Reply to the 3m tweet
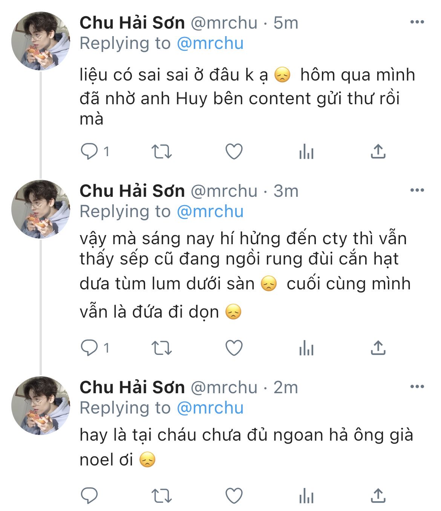Image resolution: width=441 pixels, height=511 pixels. point(90,348)
